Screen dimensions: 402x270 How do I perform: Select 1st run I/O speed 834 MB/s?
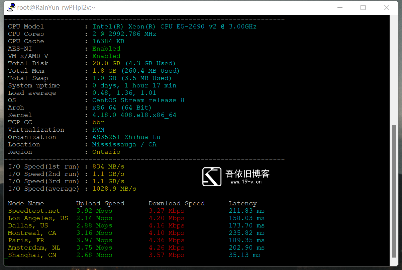pos(108,166)
